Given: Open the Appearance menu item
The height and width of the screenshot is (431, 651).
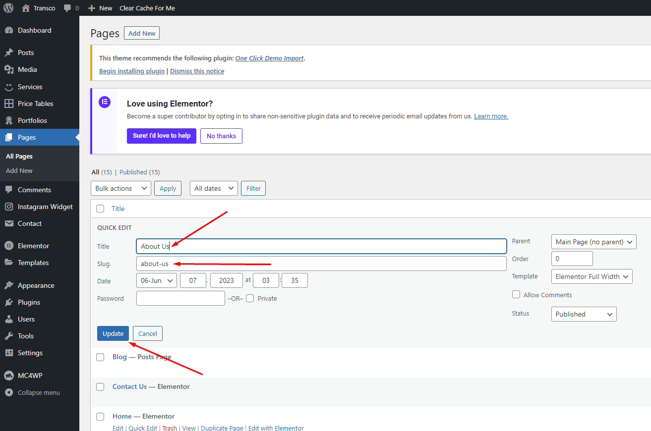Looking at the screenshot, I should tap(36, 285).
